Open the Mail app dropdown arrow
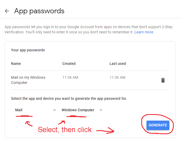This screenshot has height=142, width=181. [x=54, y=110]
